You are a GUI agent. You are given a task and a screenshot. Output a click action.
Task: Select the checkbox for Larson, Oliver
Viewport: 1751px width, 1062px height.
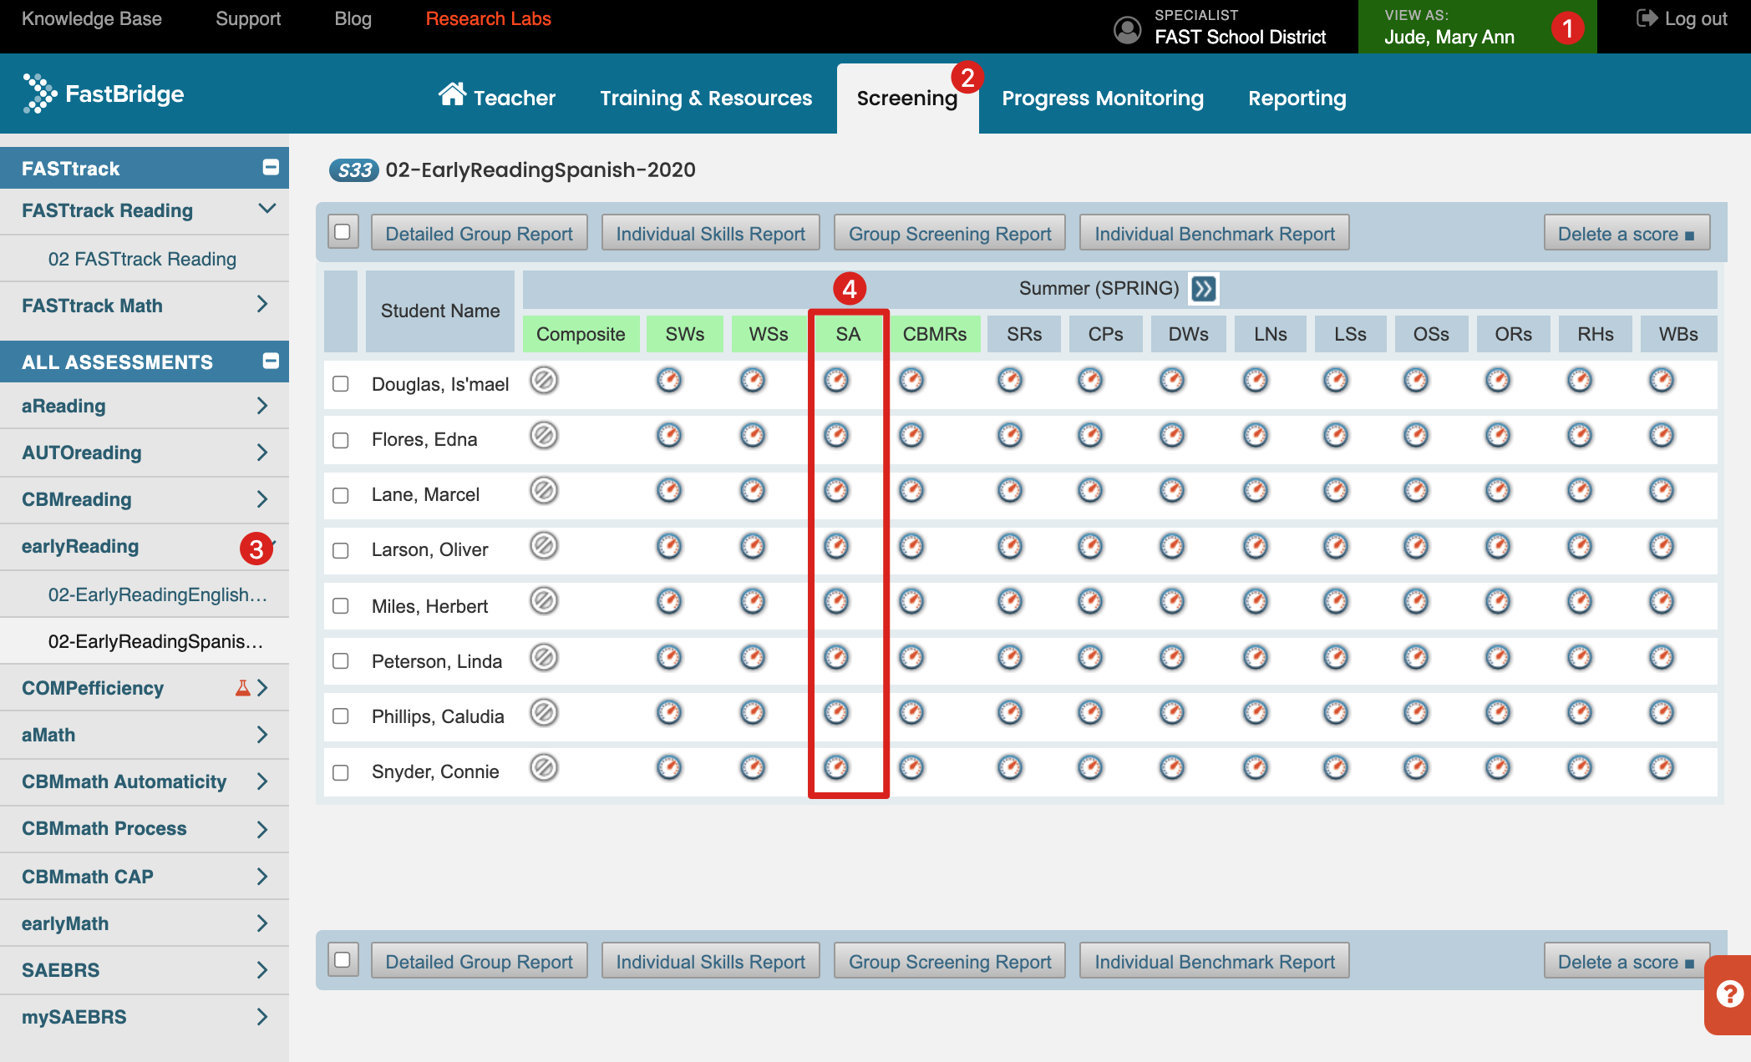341,550
